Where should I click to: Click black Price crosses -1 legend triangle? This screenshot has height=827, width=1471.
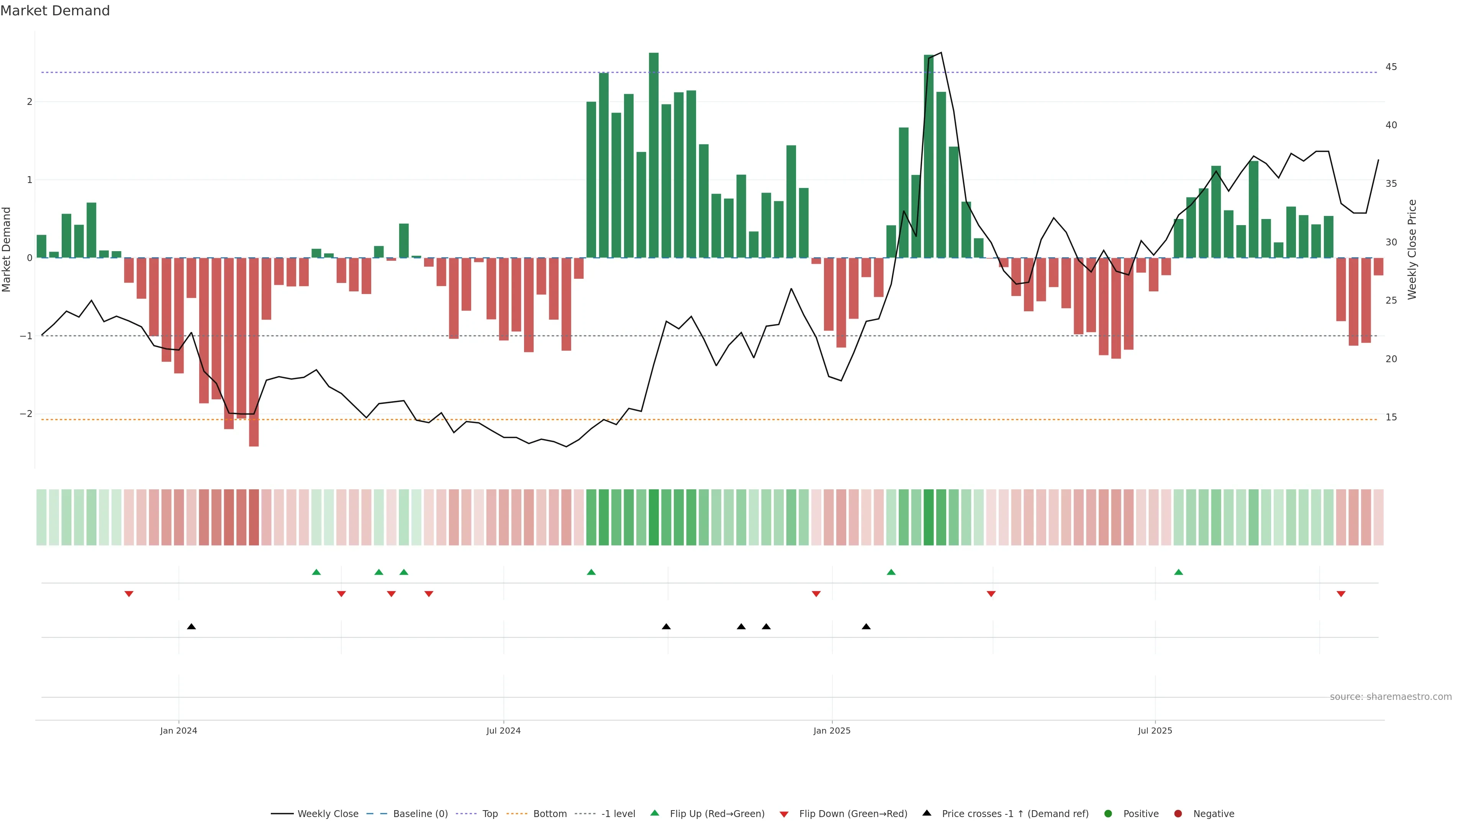927,813
